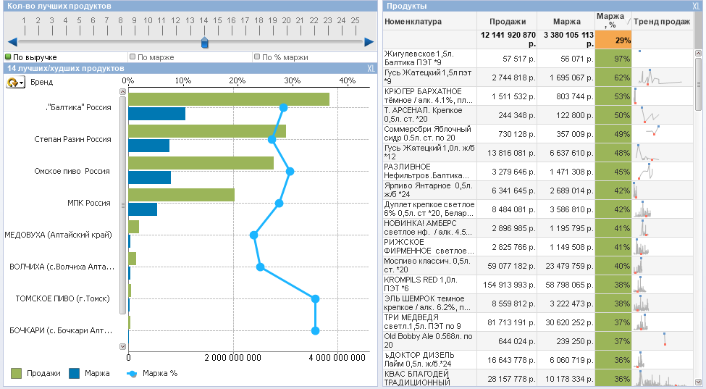Click the margin % point for ТОМСКОЕ ПИВО
The height and width of the screenshot is (389, 706).
[315, 298]
